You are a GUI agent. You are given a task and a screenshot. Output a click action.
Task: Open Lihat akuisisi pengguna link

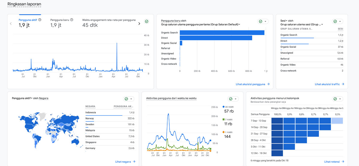pos(252,84)
